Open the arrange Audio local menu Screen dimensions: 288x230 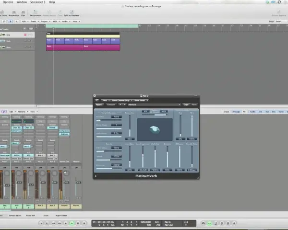click(x=66, y=22)
